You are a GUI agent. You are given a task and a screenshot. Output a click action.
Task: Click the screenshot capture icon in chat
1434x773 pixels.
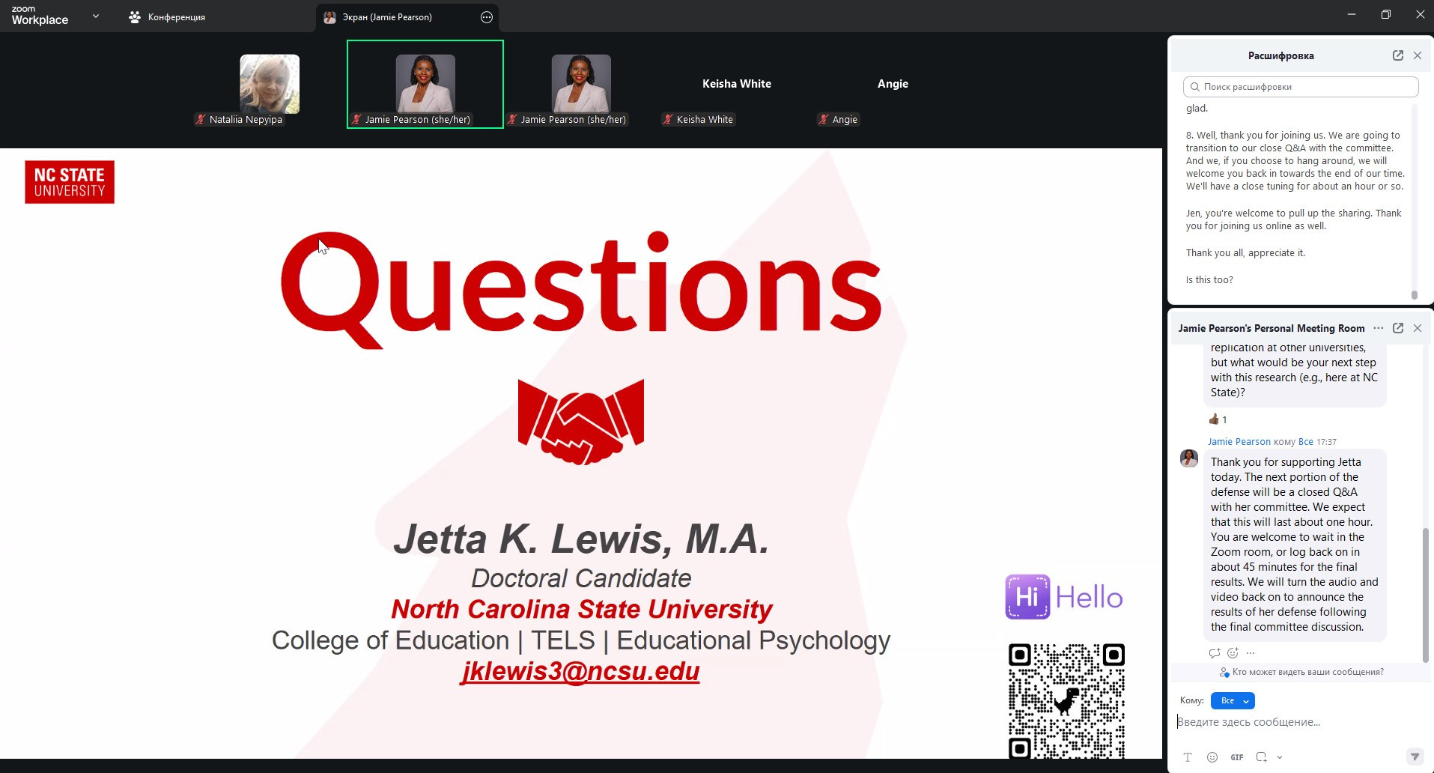(1262, 757)
